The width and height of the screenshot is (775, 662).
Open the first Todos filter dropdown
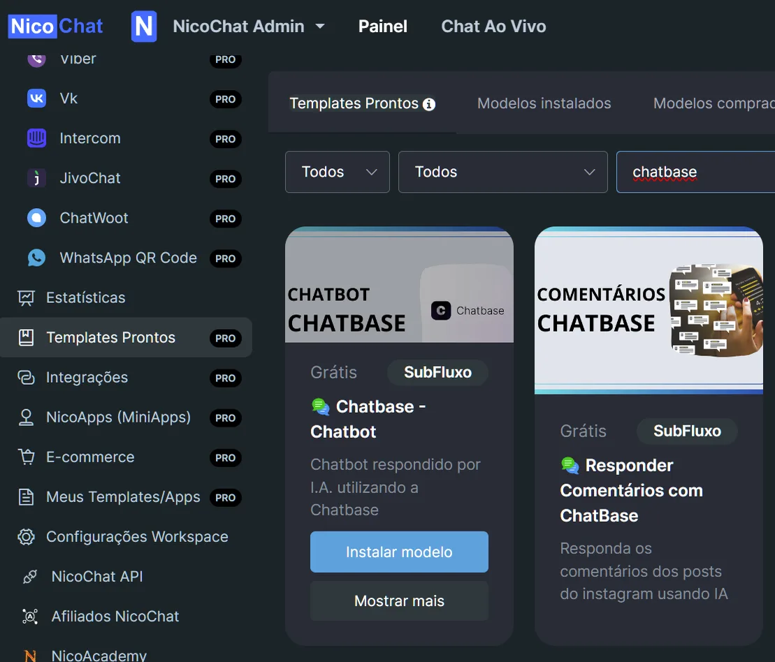(x=338, y=172)
